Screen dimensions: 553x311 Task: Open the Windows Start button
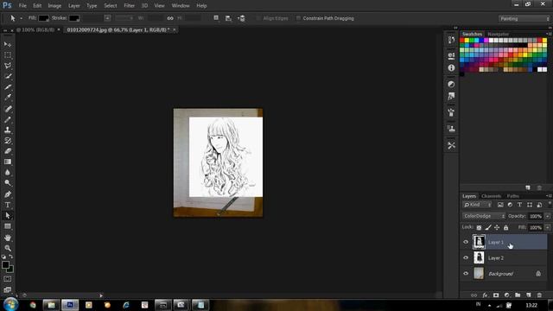point(10,304)
